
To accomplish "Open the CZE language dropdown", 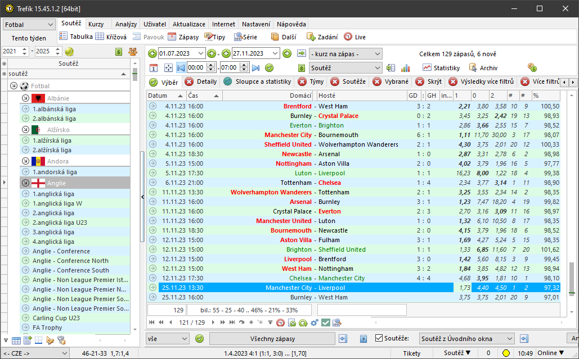I will click(x=34, y=353).
